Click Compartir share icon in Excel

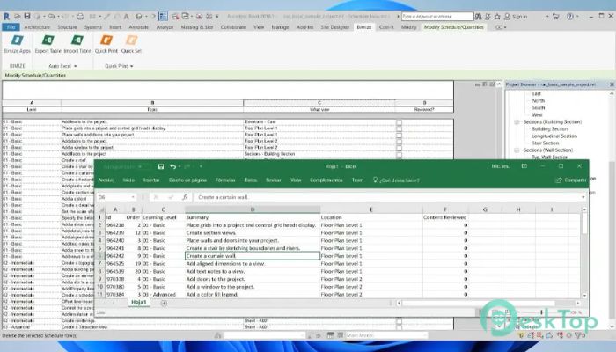pos(571,180)
